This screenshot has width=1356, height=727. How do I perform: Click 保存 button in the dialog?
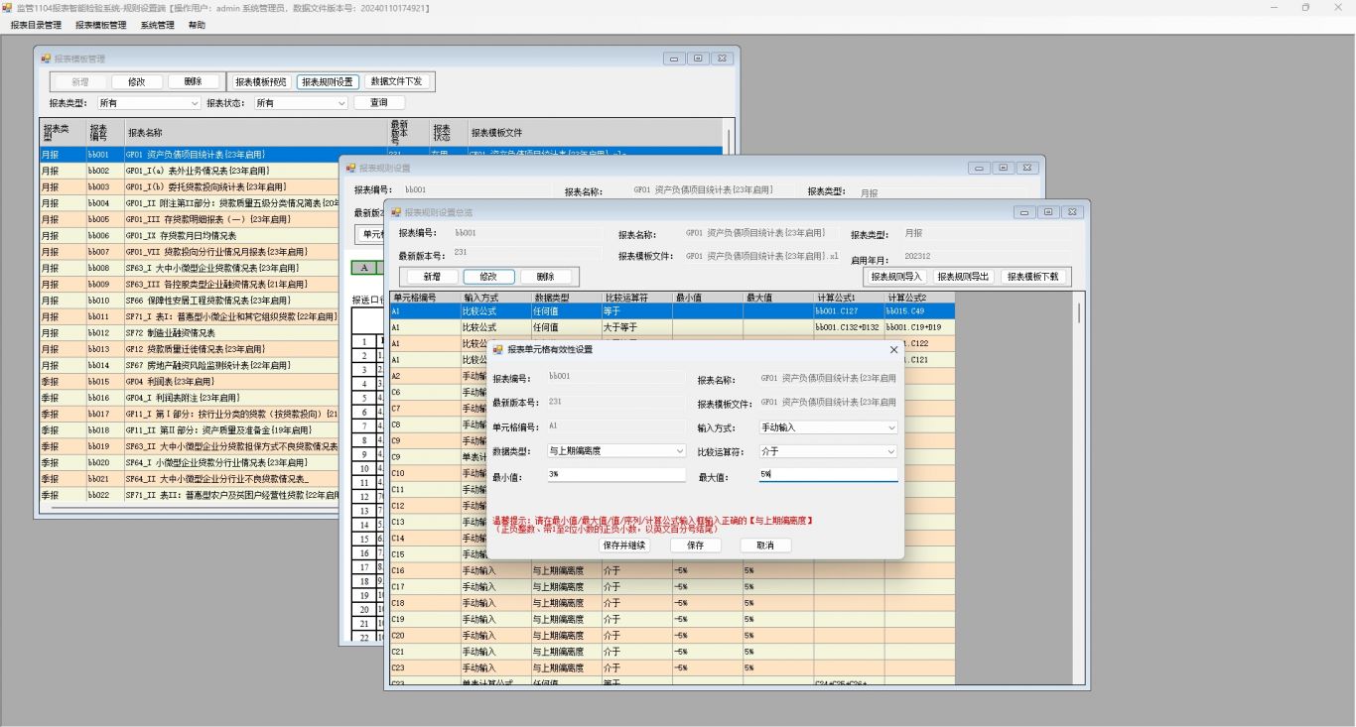695,545
